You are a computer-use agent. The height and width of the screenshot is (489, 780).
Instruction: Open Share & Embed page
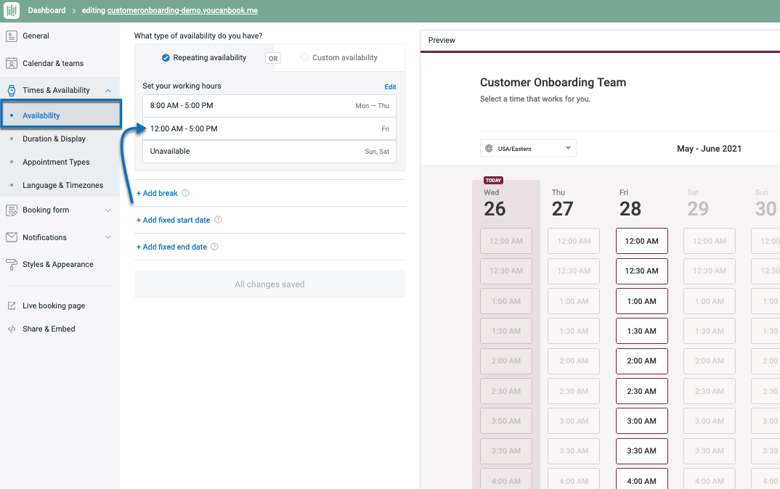click(x=49, y=329)
